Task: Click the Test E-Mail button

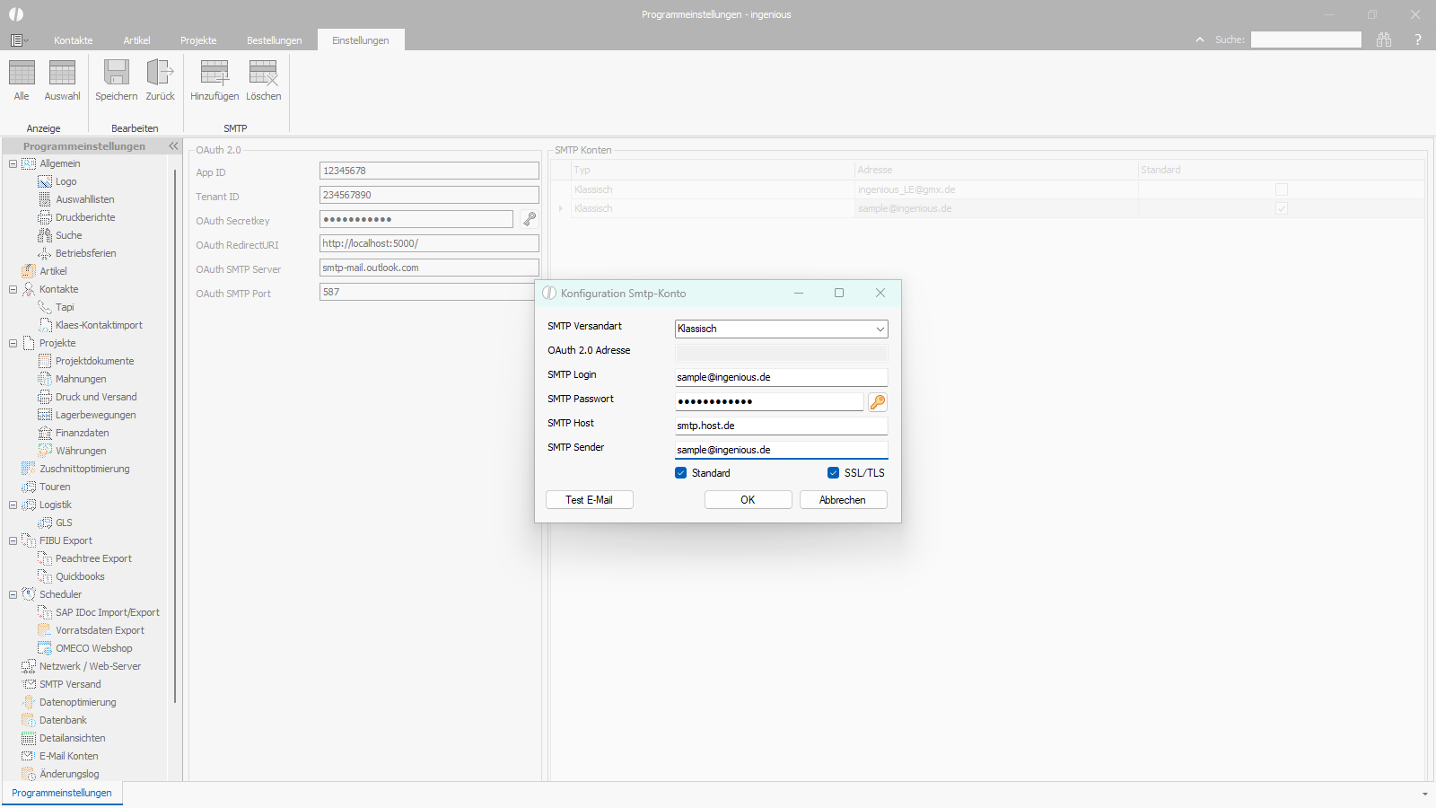Action: tap(589, 500)
